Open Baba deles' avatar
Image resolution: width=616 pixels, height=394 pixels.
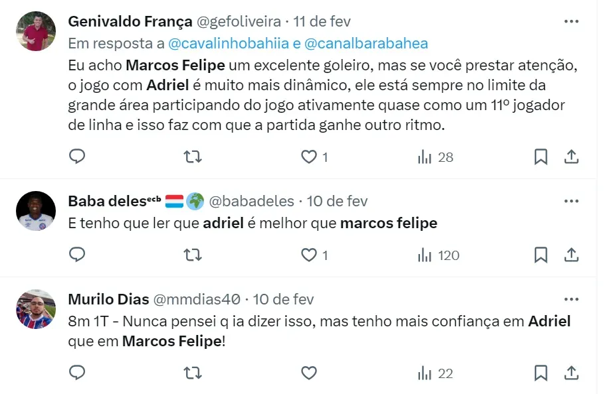36,211
